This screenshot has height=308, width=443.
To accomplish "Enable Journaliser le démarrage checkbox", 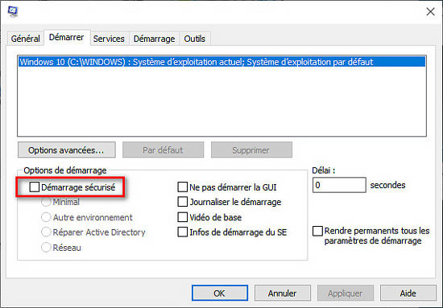I will tap(183, 202).
